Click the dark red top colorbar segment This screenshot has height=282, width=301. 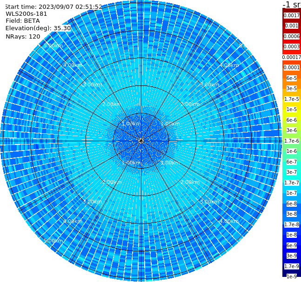click(292, 10)
